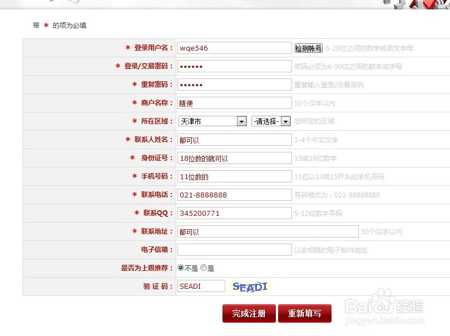The height and width of the screenshot is (336, 450).
Task: Click the 重复密码 confirm password field
Action: pyautogui.click(x=234, y=85)
